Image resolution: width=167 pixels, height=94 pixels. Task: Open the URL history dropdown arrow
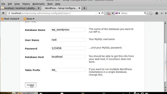coord(99,13)
